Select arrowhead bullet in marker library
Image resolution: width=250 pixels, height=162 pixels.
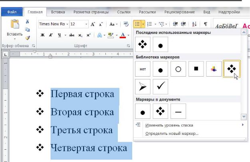click(143, 87)
